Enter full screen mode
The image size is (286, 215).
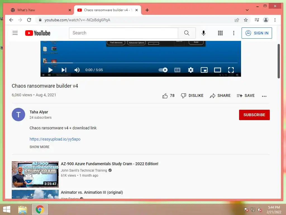(x=231, y=70)
